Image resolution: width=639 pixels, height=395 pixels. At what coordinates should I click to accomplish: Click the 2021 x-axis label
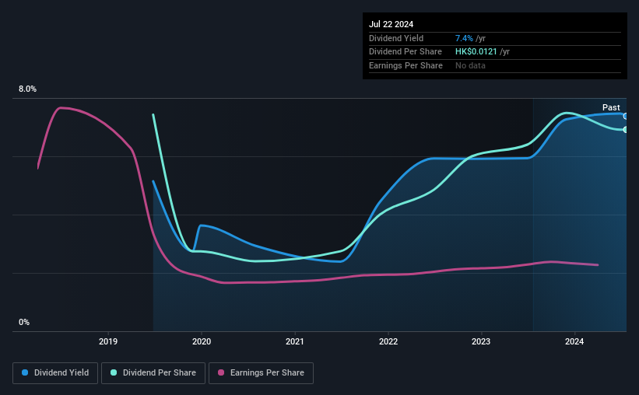[295, 341]
